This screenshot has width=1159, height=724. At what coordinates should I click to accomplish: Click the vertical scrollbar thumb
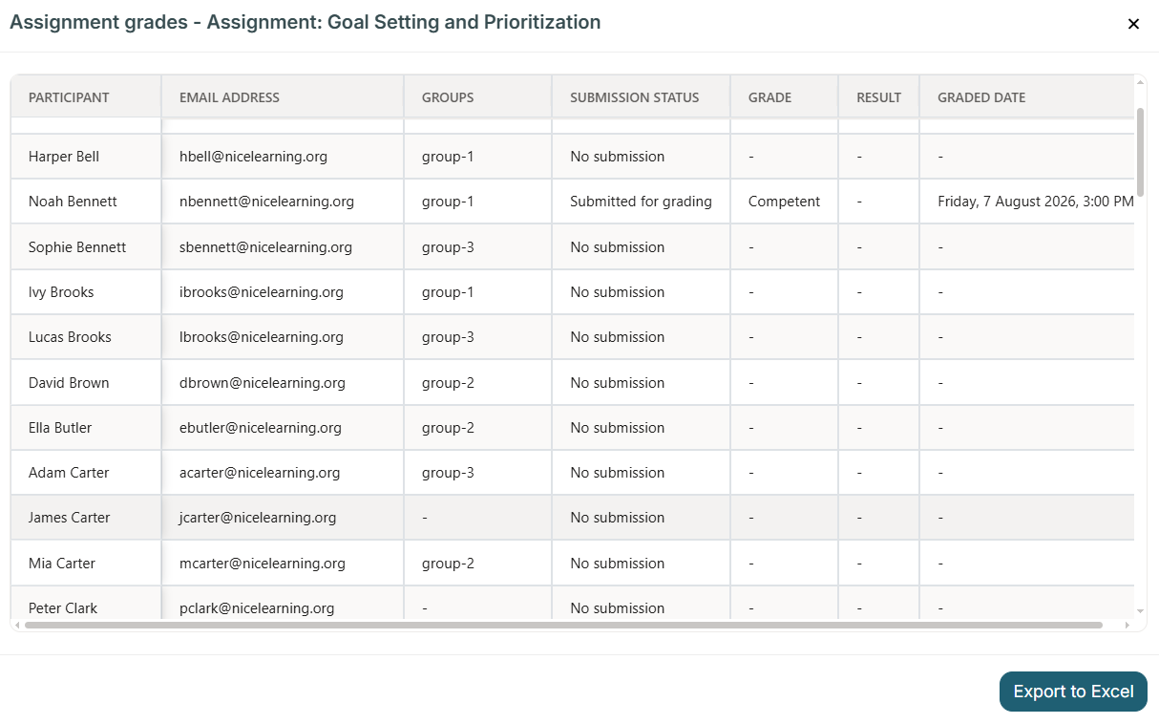(1140, 151)
